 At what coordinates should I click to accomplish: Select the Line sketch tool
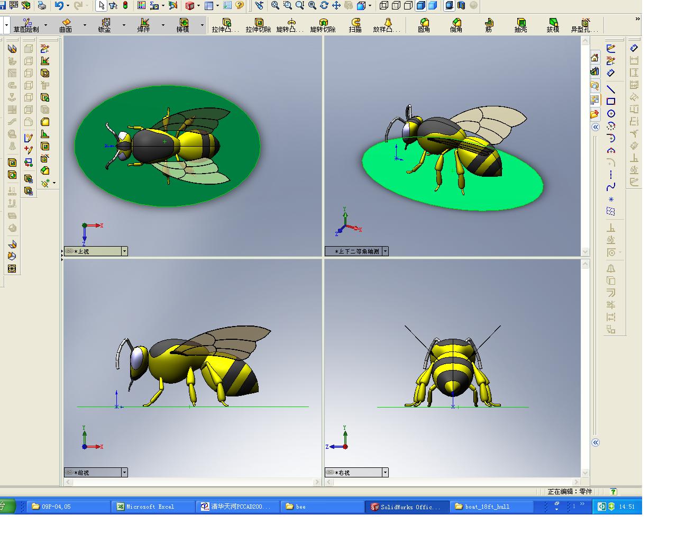[611, 89]
